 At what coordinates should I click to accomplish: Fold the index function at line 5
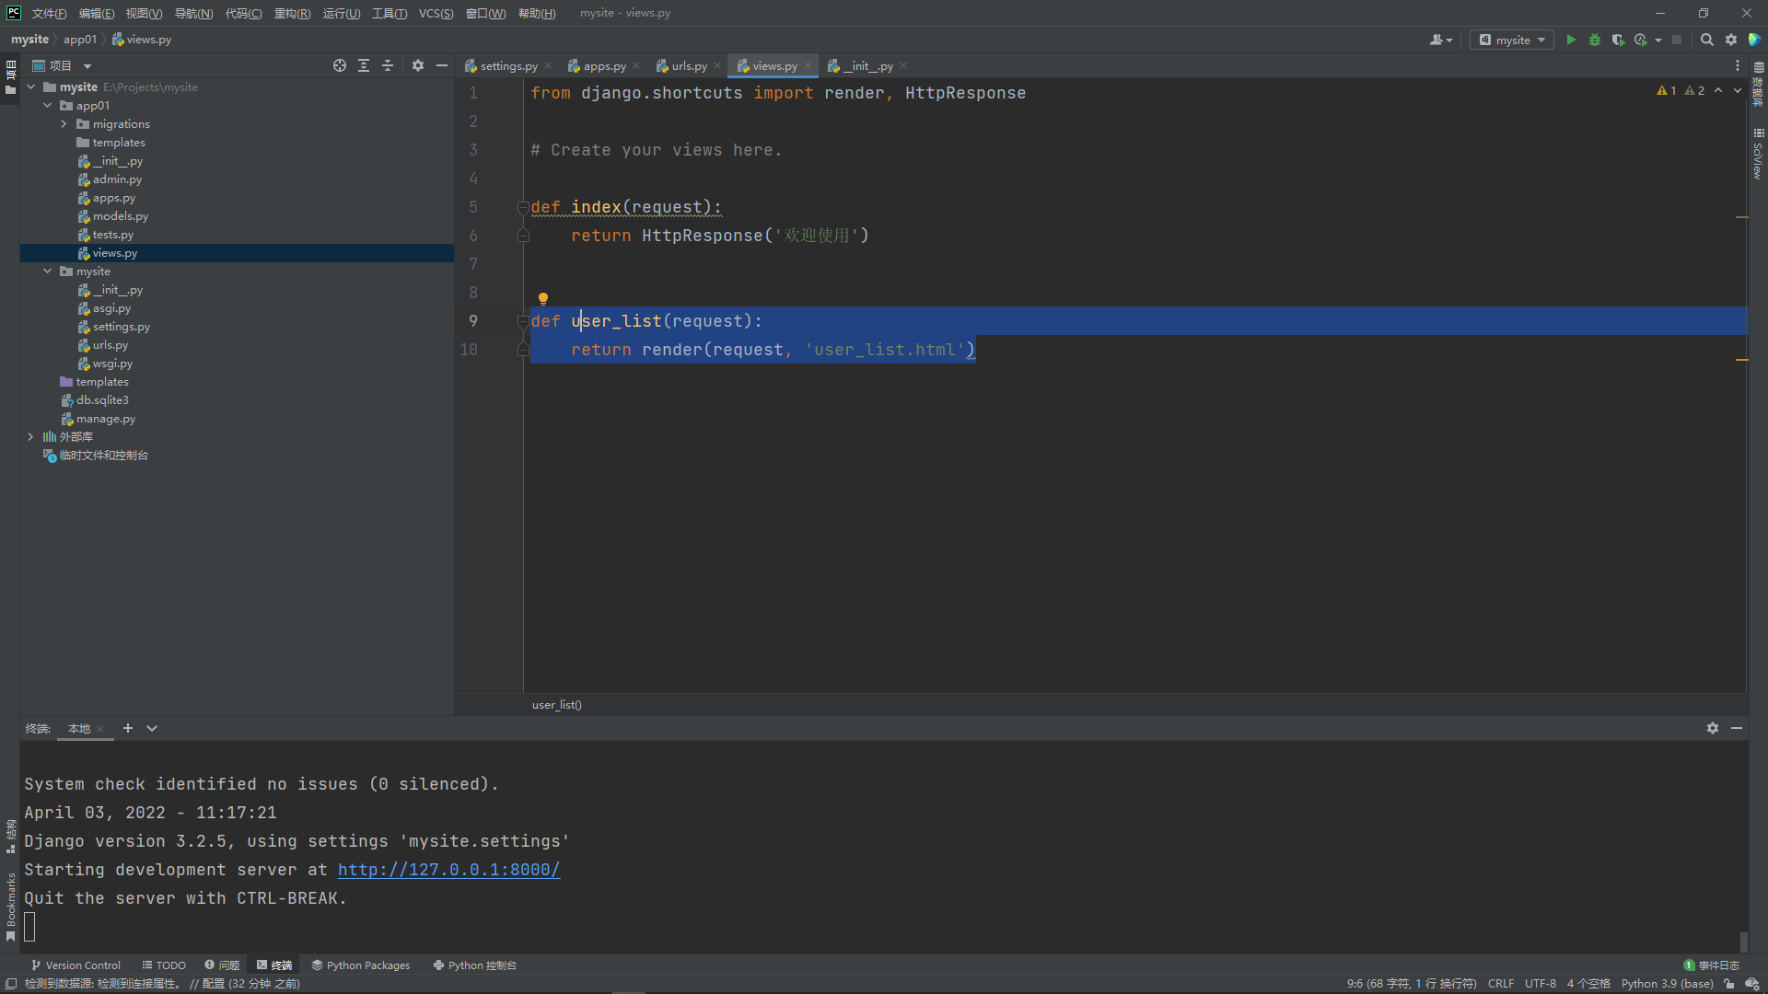coord(522,207)
